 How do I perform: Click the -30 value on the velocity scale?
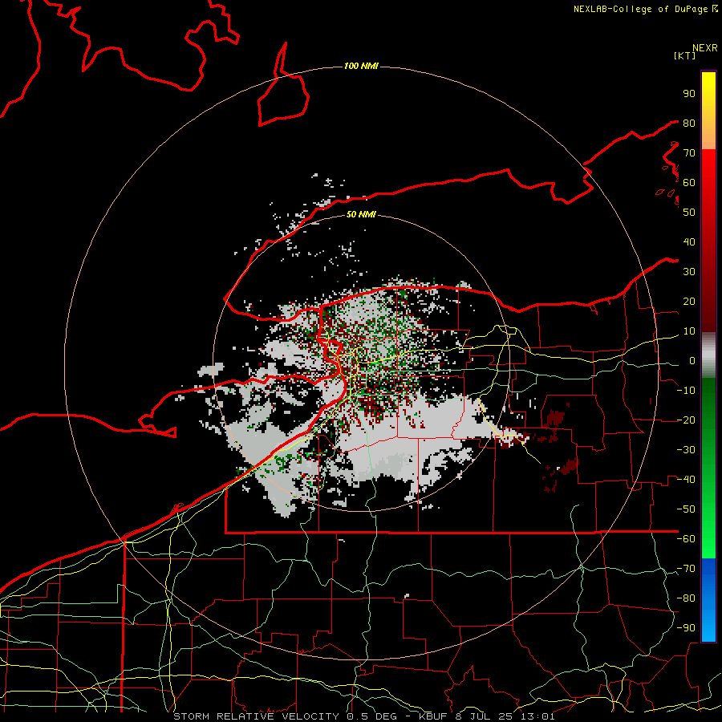[686, 450]
